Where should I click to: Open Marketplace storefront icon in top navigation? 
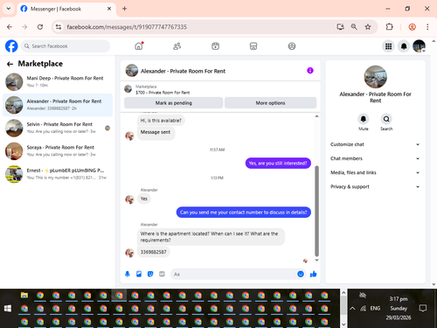pyautogui.click(x=253, y=46)
